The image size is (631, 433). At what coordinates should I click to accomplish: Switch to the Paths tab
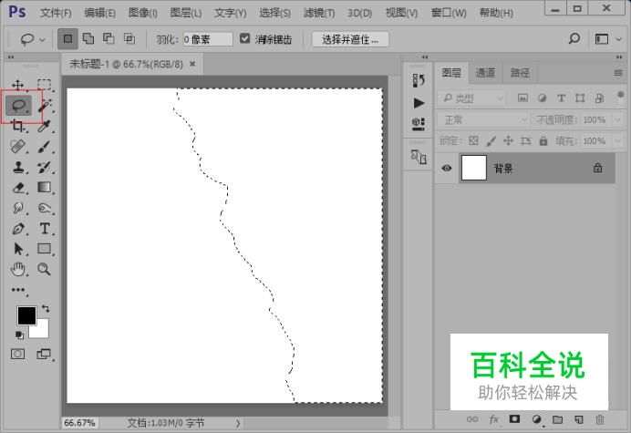[x=520, y=73]
